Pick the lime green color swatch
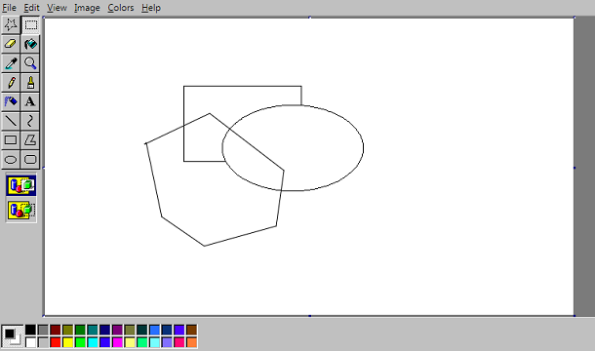This screenshot has height=351, width=595. coord(80,342)
